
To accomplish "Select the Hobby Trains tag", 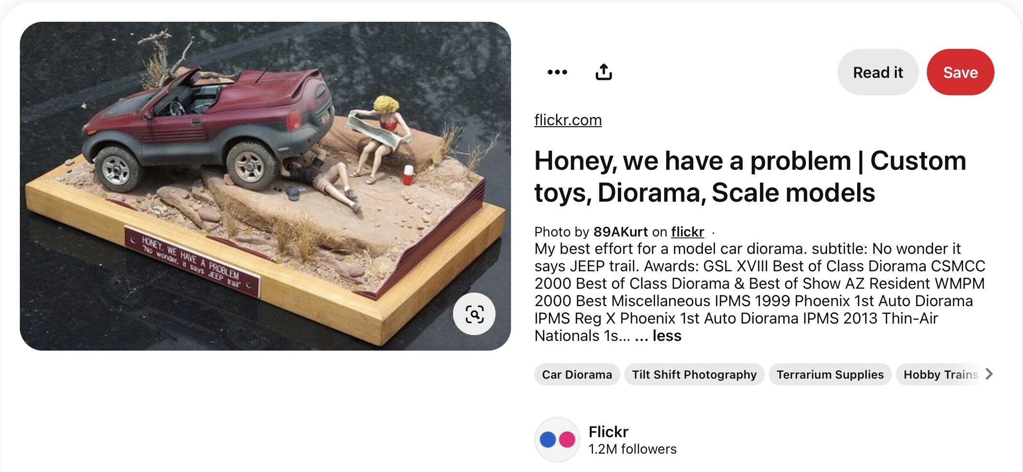I will pos(940,374).
